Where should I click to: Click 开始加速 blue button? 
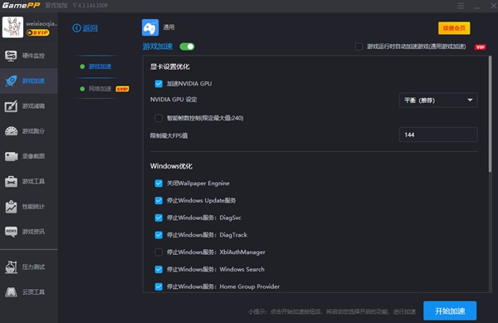(450, 311)
